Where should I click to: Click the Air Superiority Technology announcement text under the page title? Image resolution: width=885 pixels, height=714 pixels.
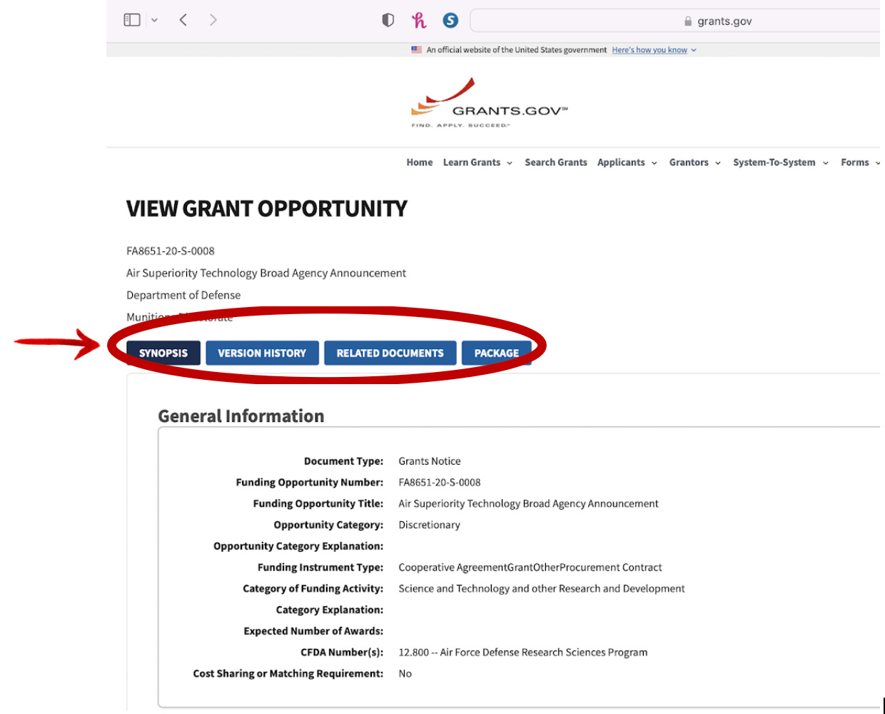[x=266, y=273]
